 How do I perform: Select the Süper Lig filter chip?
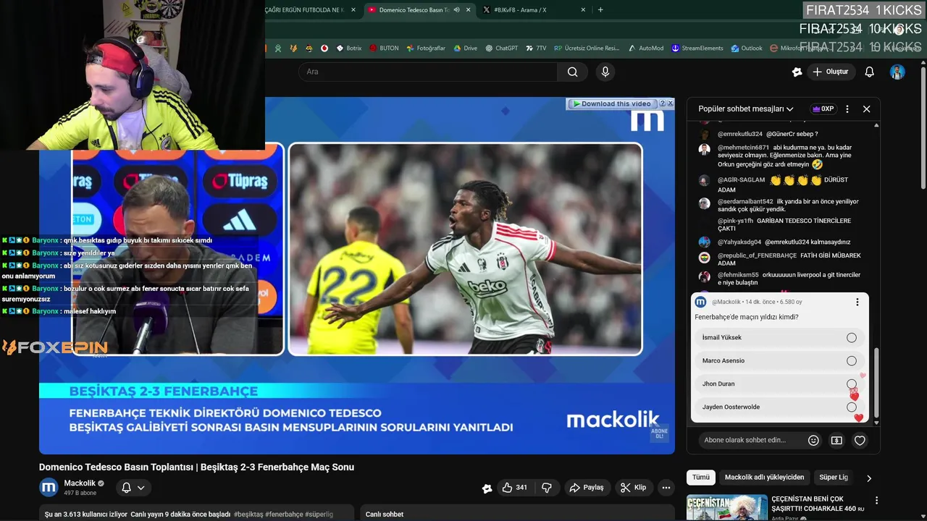click(834, 478)
